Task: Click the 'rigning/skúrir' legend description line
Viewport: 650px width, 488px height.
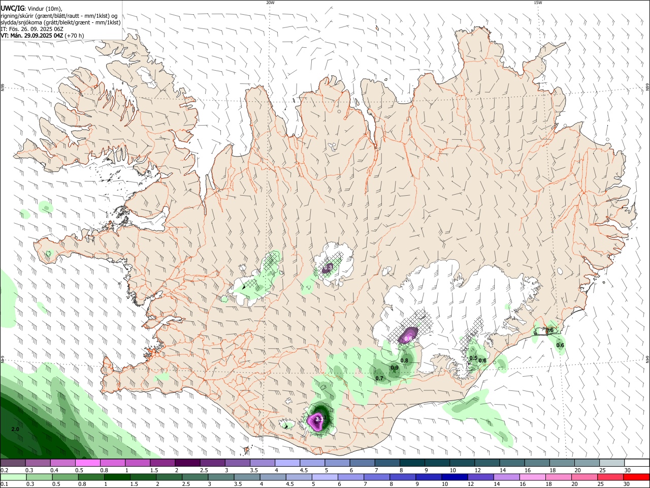Action: coord(59,16)
